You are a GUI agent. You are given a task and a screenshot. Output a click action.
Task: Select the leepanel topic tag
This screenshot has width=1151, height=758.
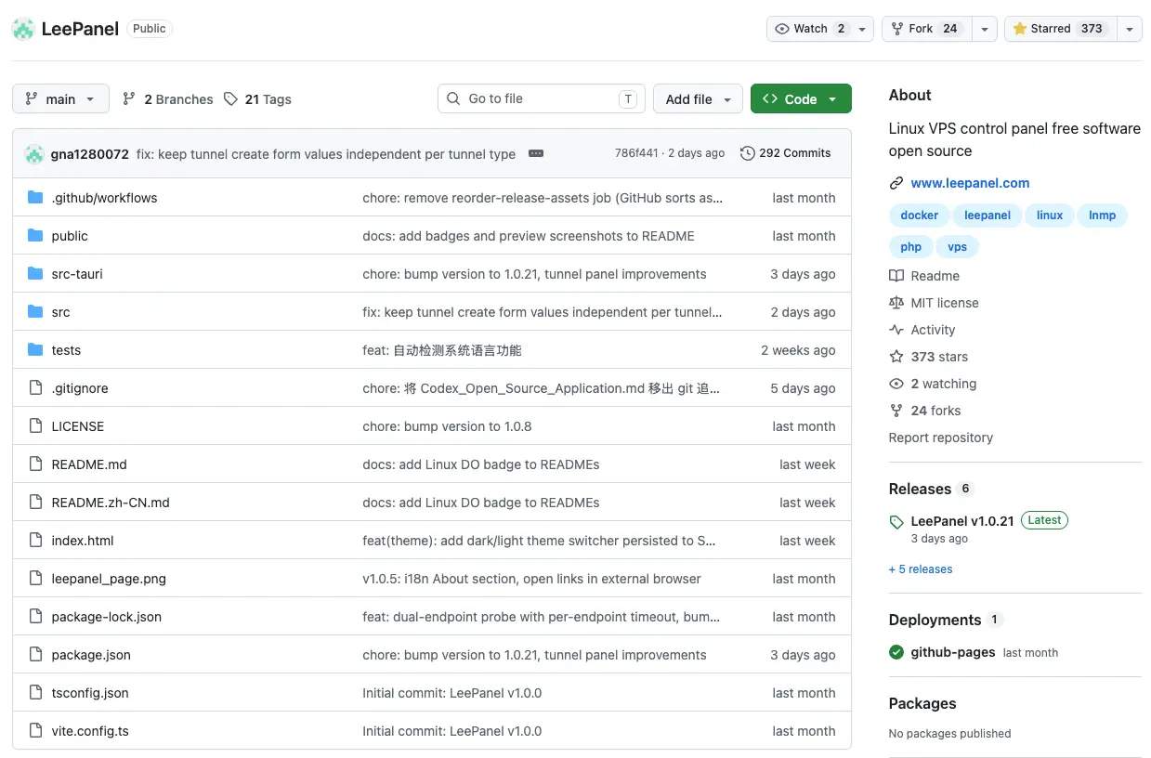(x=988, y=216)
